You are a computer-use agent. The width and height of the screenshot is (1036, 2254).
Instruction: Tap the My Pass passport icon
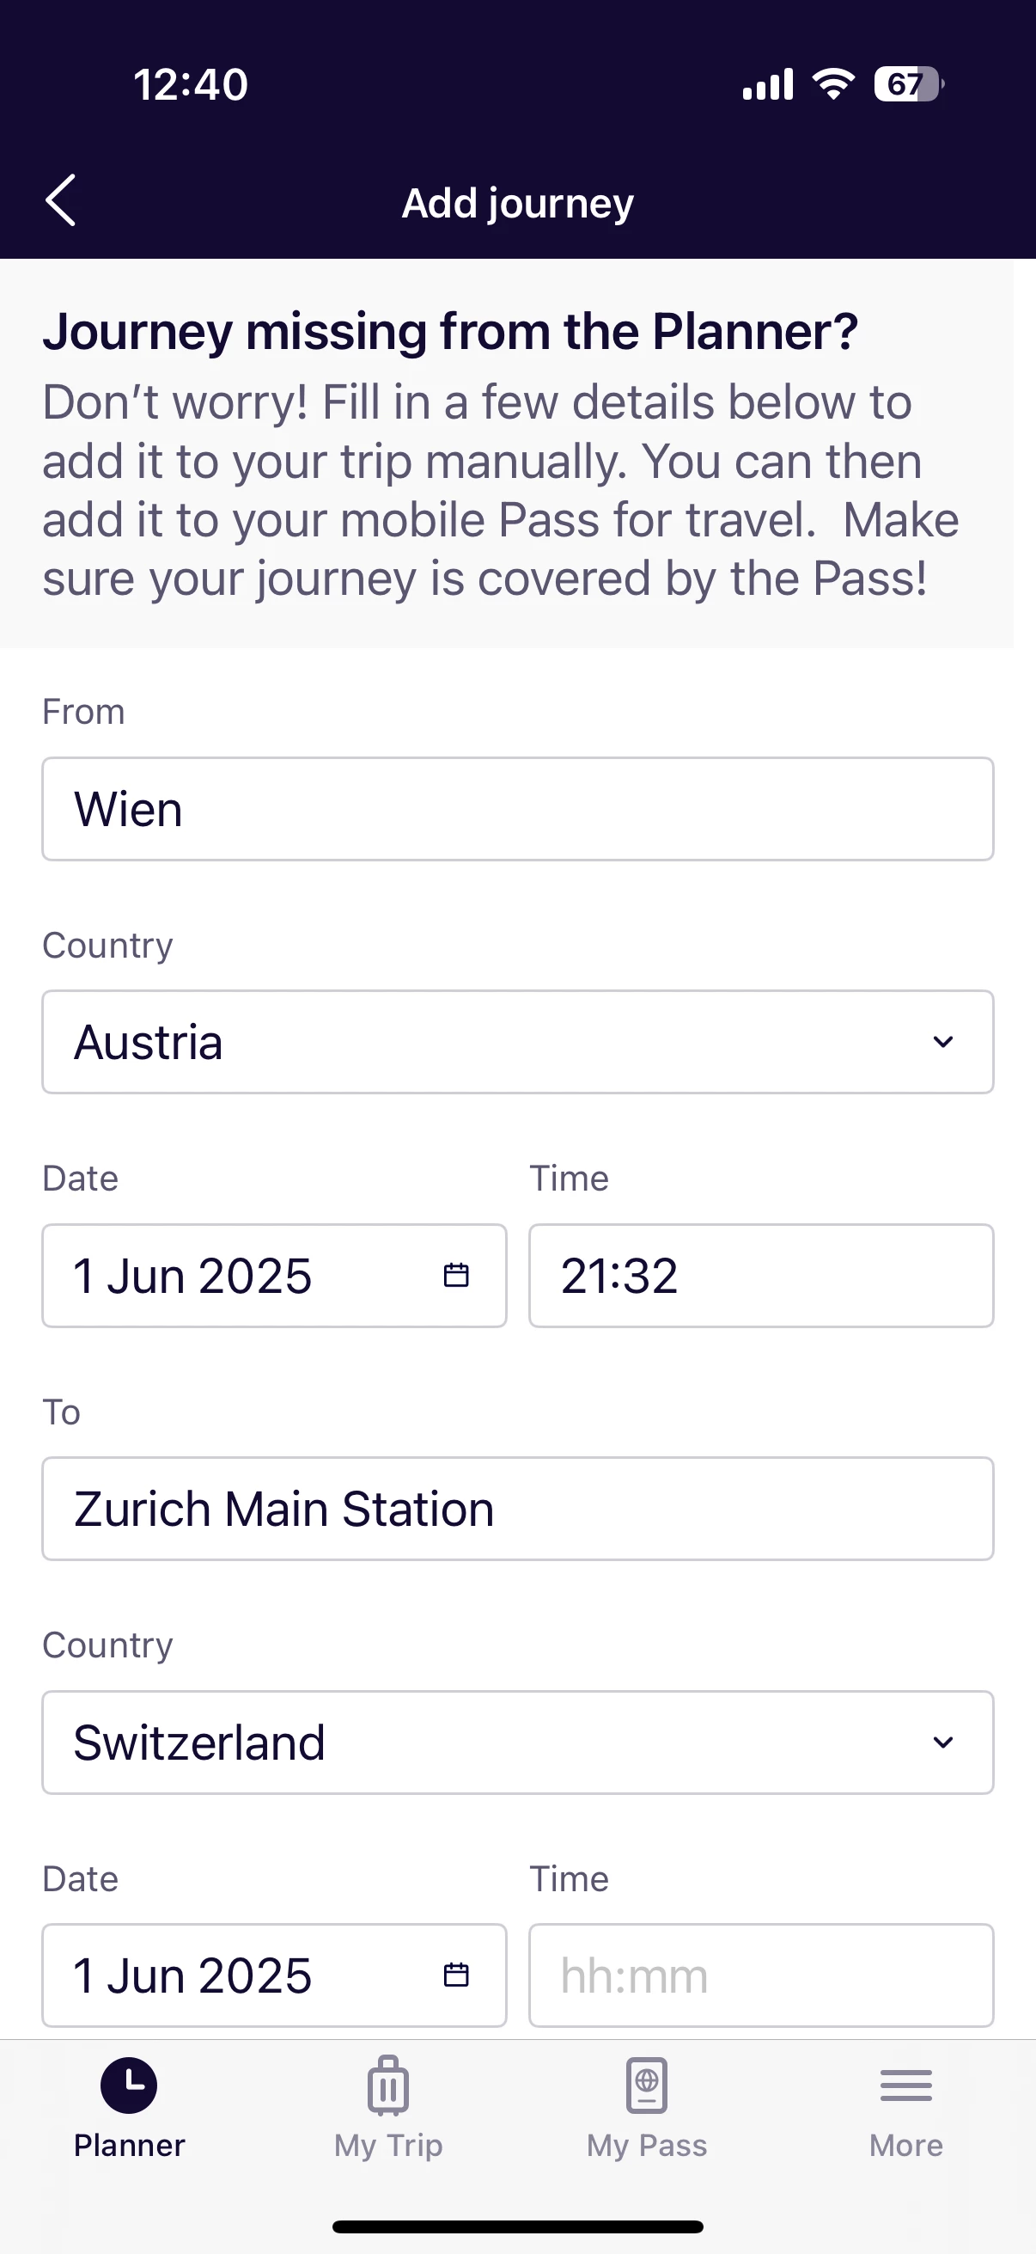tap(647, 2085)
